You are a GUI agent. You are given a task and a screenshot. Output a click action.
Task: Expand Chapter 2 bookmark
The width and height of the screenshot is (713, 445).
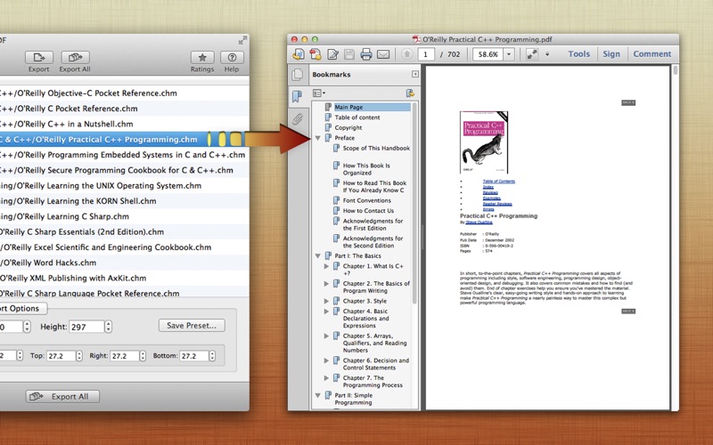coord(326,284)
